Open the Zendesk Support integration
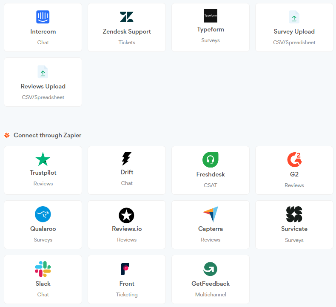Image resolution: width=336 pixels, height=307 pixels. pos(127,31)
